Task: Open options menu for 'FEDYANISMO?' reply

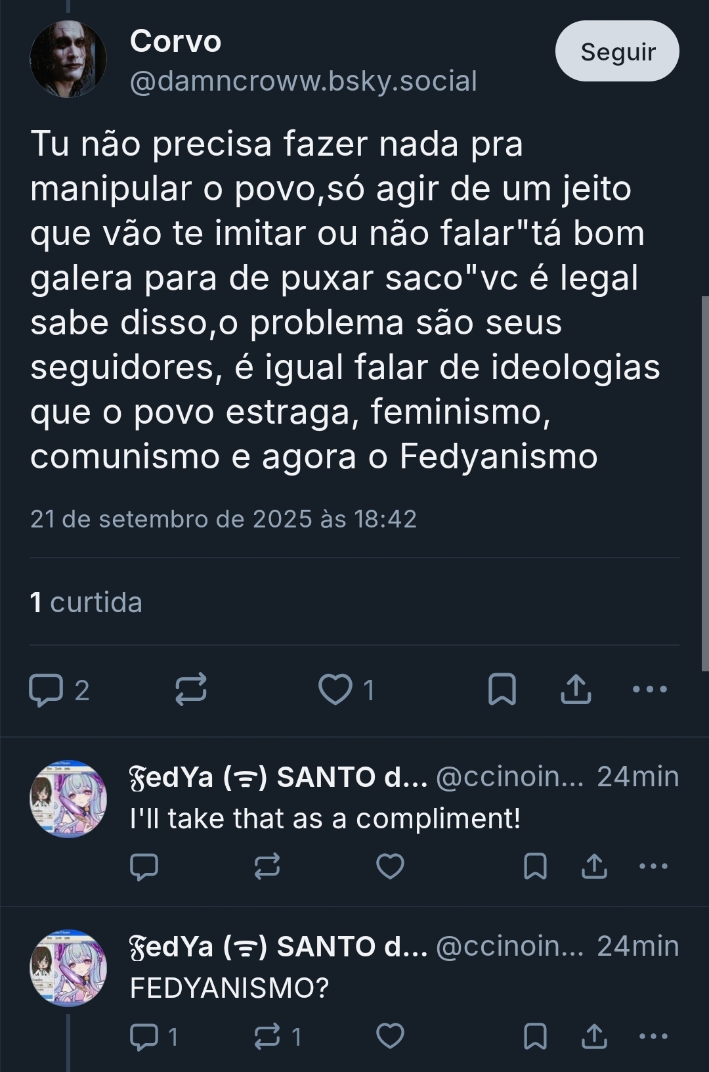Action: (x=653, y=1037)
